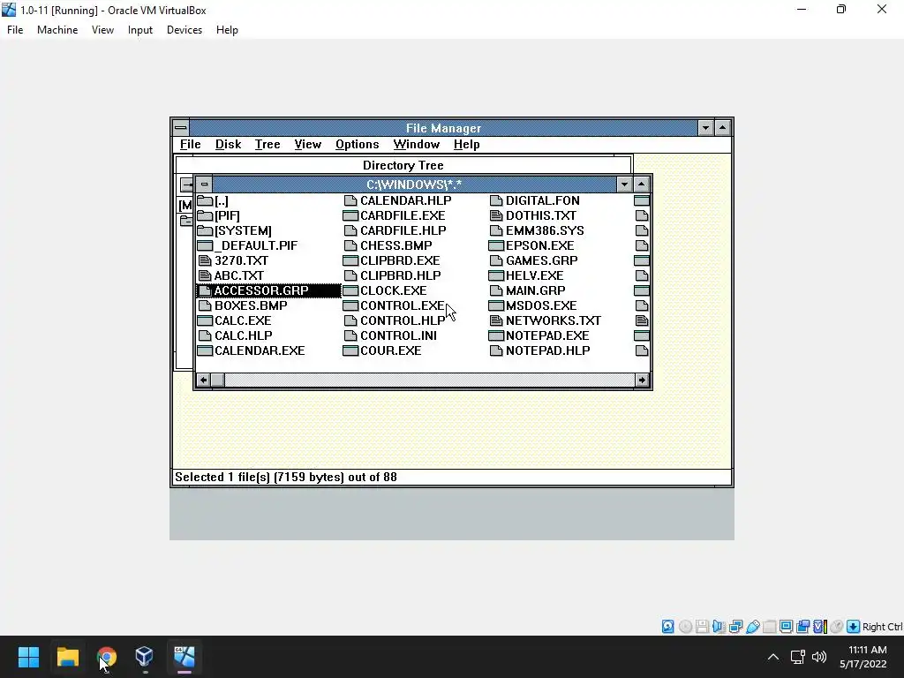Select the NOTEPAD.EXE program icon
The width and height of the screenshot is (904, 678).
click(496, 335)
